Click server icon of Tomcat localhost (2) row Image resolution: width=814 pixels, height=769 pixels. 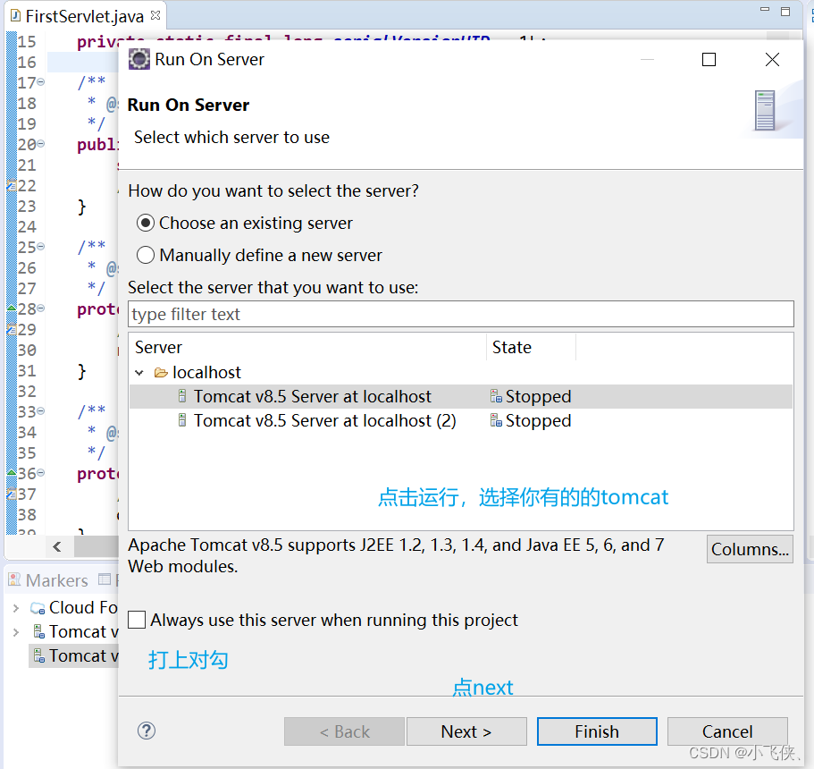pos(182,420)
